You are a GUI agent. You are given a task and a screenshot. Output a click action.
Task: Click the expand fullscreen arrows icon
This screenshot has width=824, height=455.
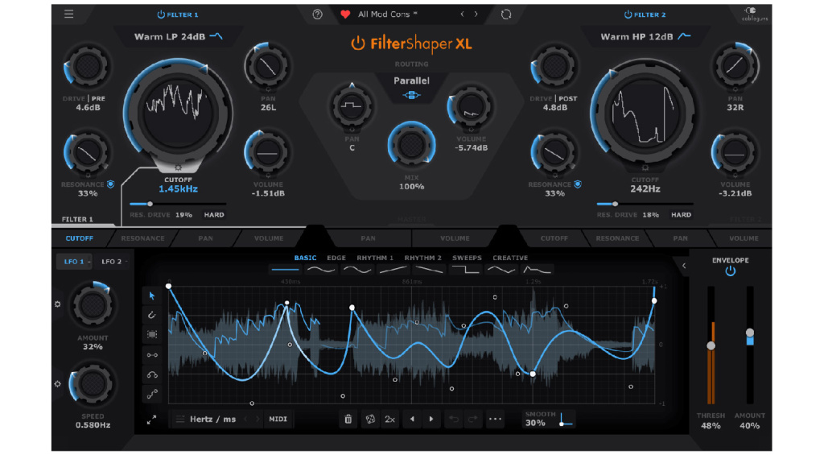[151, 420]
